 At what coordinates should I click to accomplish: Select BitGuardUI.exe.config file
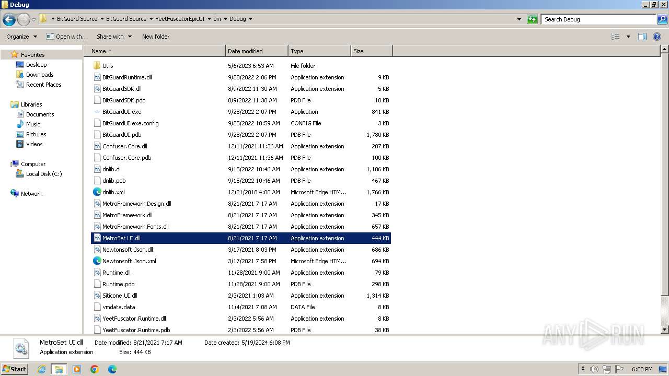130,123
